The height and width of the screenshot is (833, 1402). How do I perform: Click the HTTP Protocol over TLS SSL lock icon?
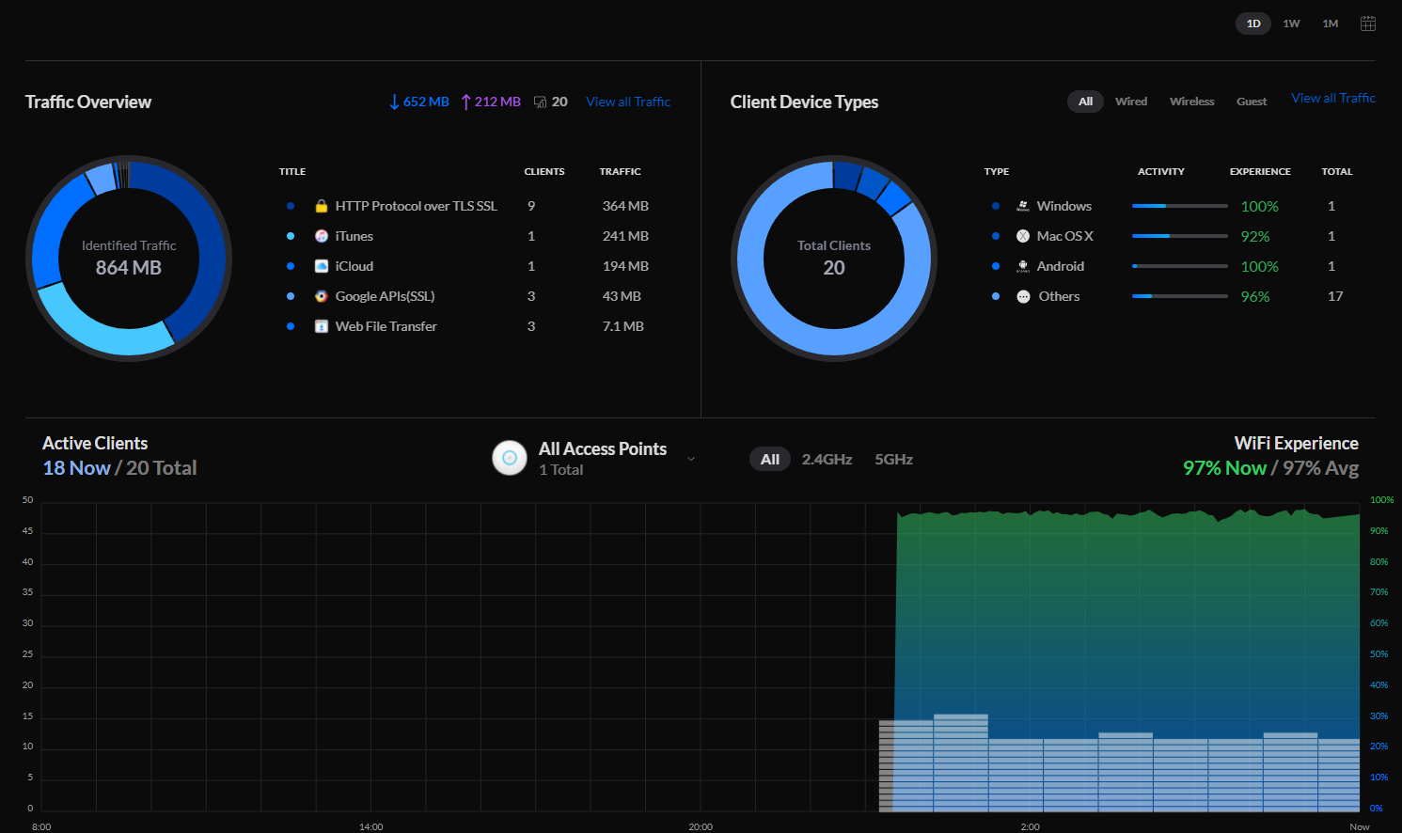click(322, 206)
